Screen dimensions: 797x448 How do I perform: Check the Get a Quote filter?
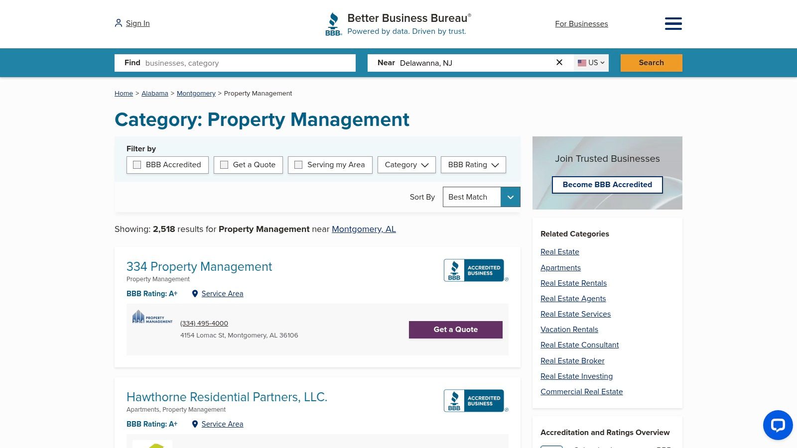point(224,164)
